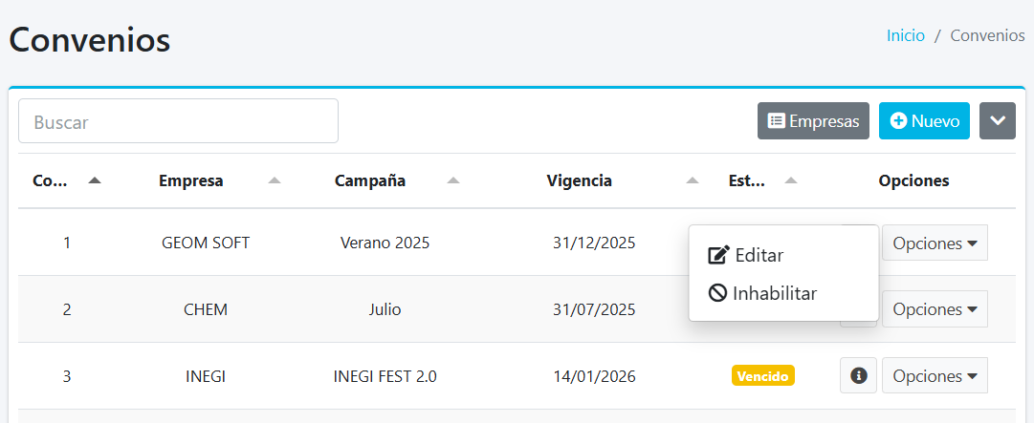Choose Editar from the popup menu

point(746,256)
